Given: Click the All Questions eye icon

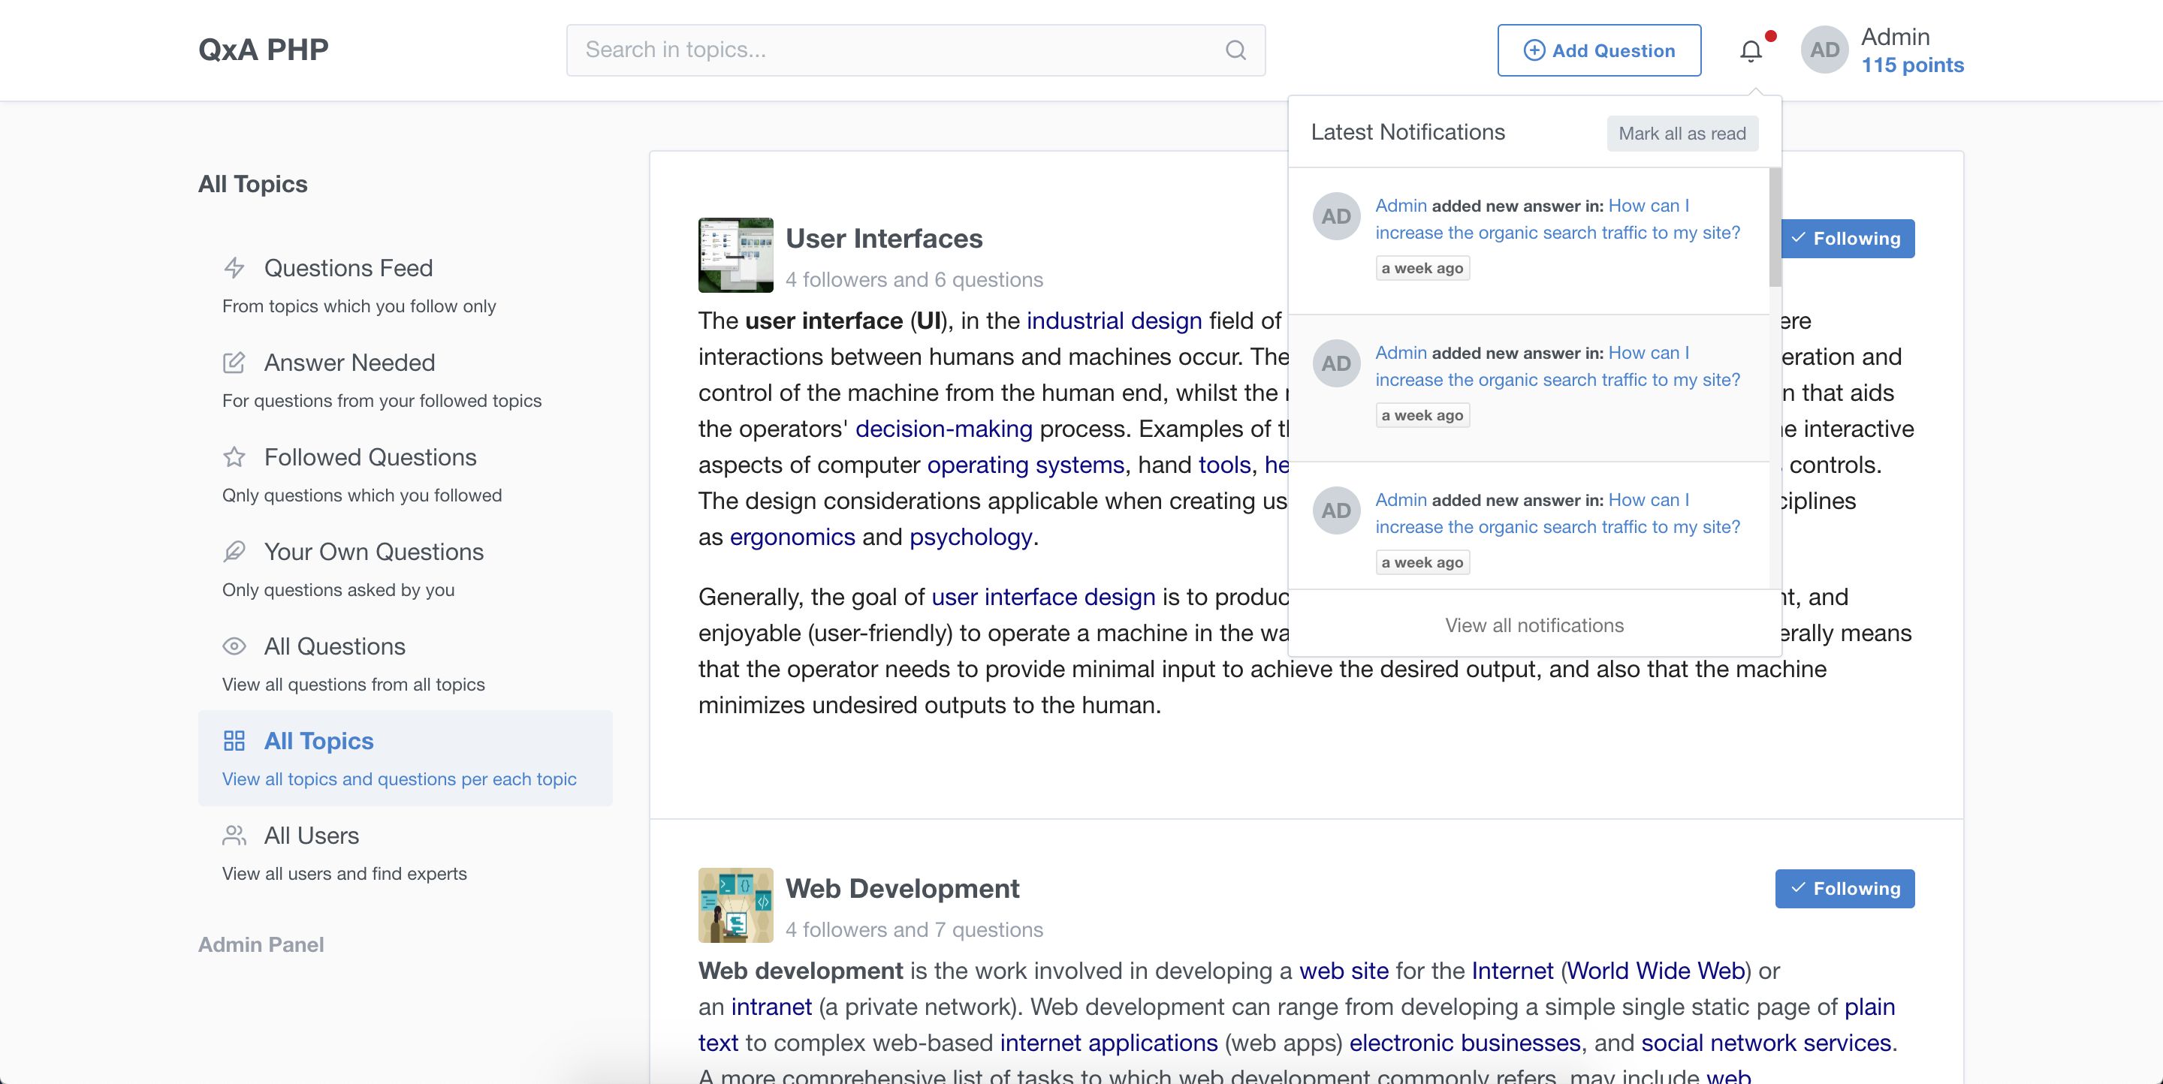Looking at the screenshot, I should (234, 646).
